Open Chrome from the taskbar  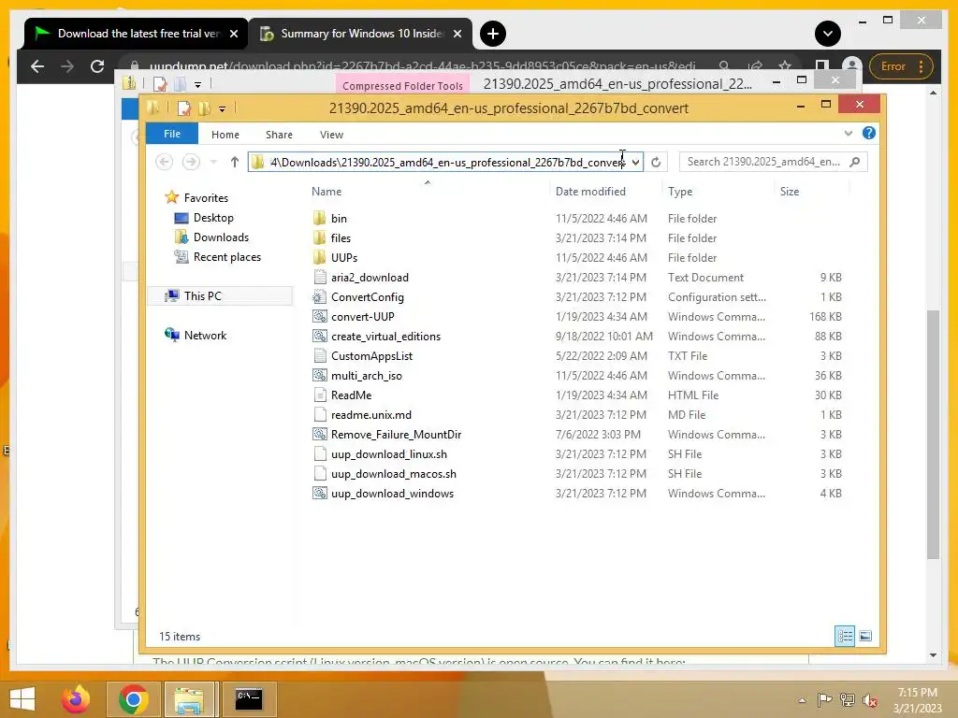133,699
